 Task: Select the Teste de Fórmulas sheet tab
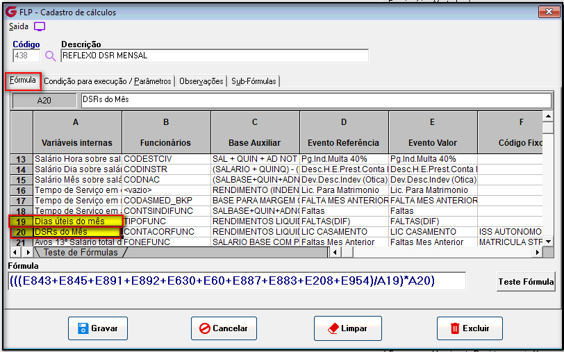click(81, 253)
